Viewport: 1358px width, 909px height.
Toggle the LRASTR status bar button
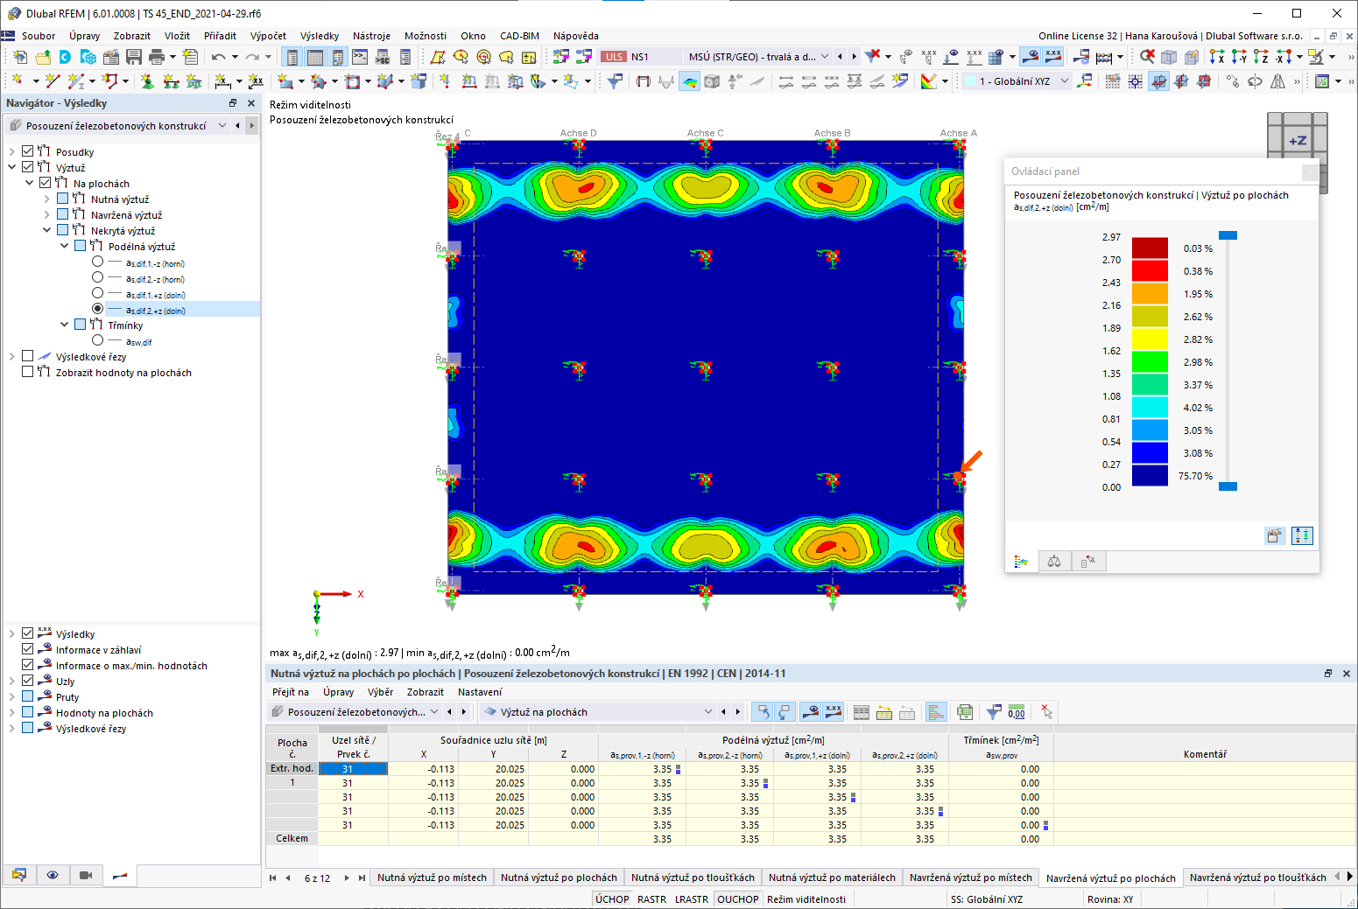692,899
